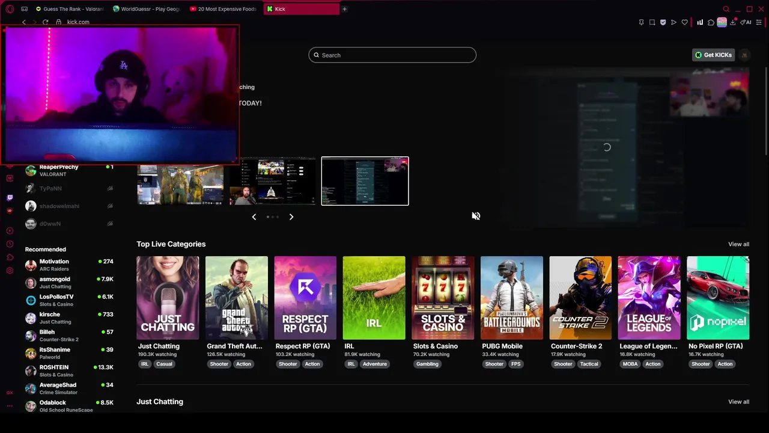
Task: Open the Opera GX main menu logo
Action: [x=10, y=9]
